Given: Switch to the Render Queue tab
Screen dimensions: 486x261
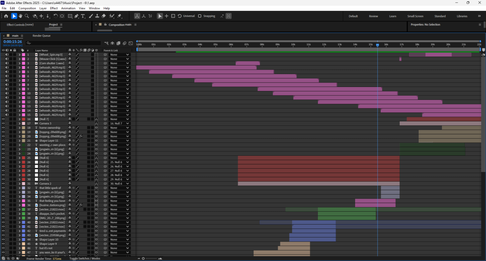Looking at the screenshot, I should 41,36.
